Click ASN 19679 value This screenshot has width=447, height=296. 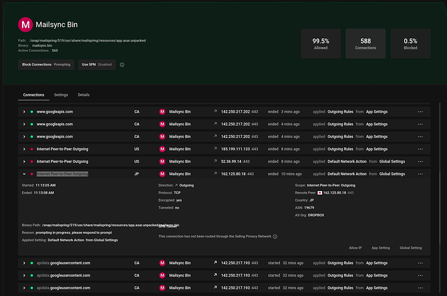[309, 208]
